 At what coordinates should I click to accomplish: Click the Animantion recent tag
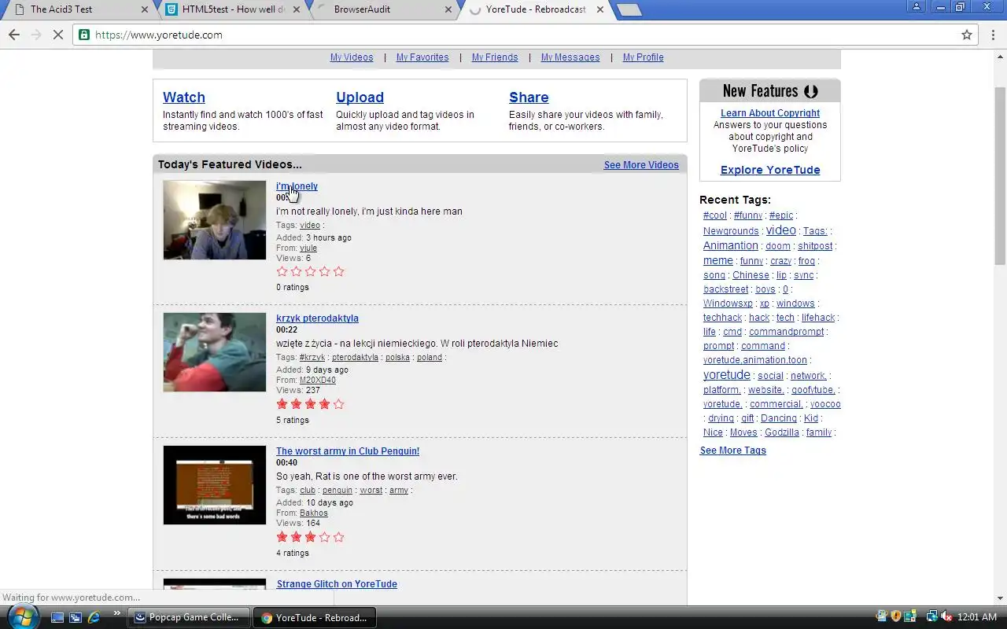click(731, 245)
